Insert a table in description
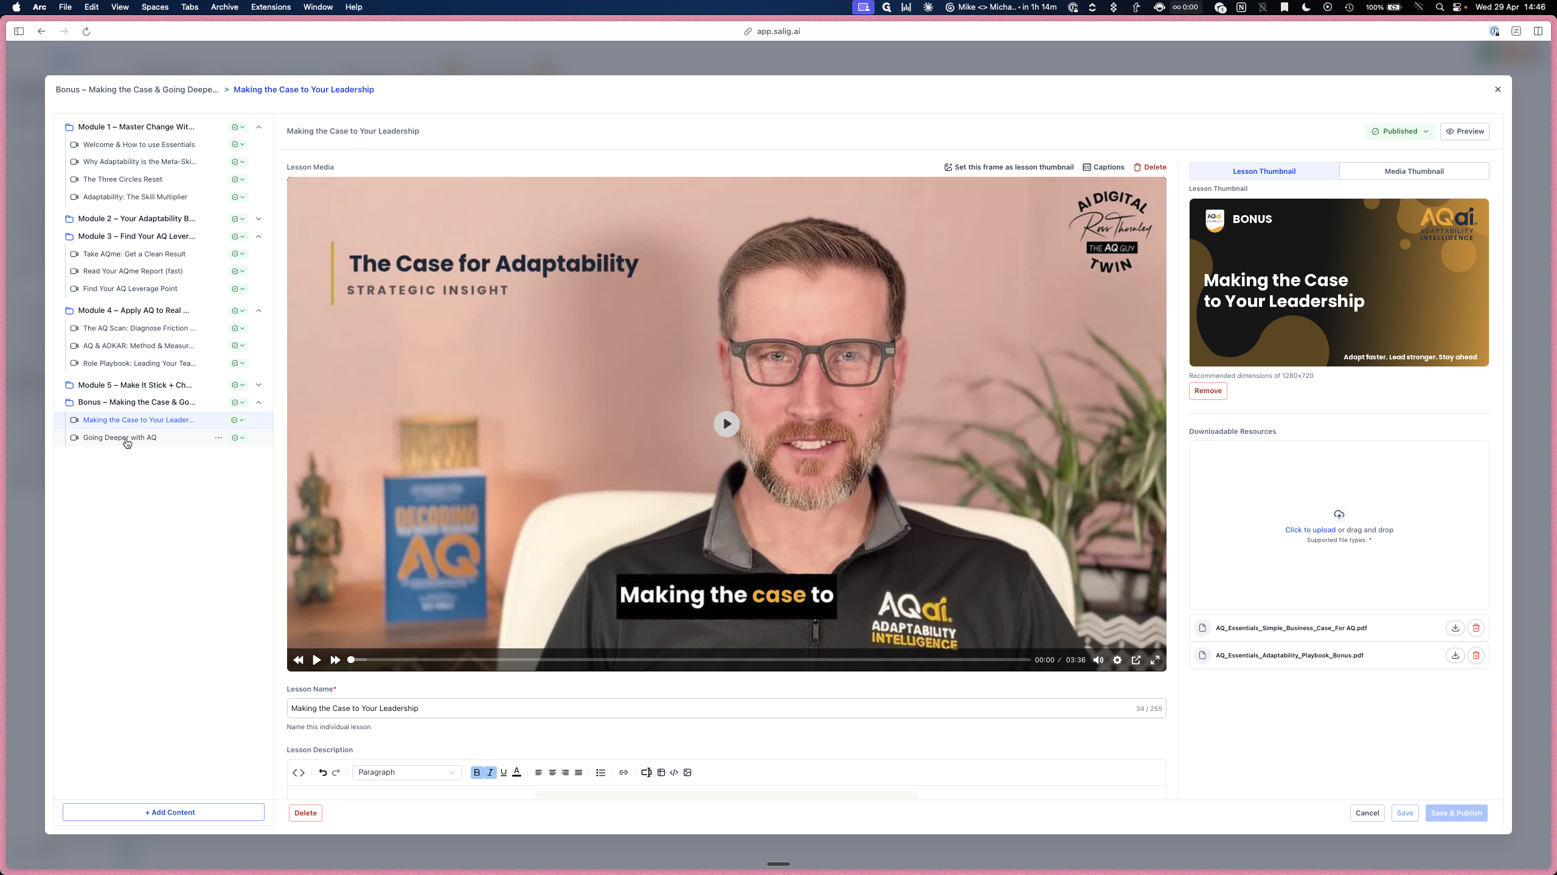Image resolution: width=1557 pixels, height=875 pixels. [x=661, y=772]
